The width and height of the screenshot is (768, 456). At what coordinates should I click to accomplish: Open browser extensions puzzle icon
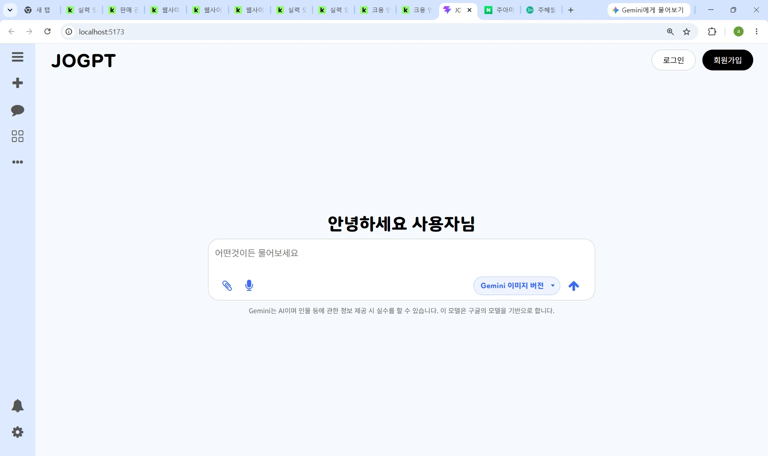(x=712, y=32)
